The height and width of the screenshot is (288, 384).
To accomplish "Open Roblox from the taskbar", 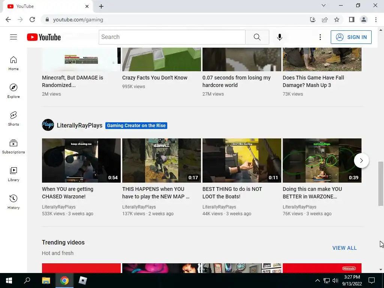I will 83,280.
